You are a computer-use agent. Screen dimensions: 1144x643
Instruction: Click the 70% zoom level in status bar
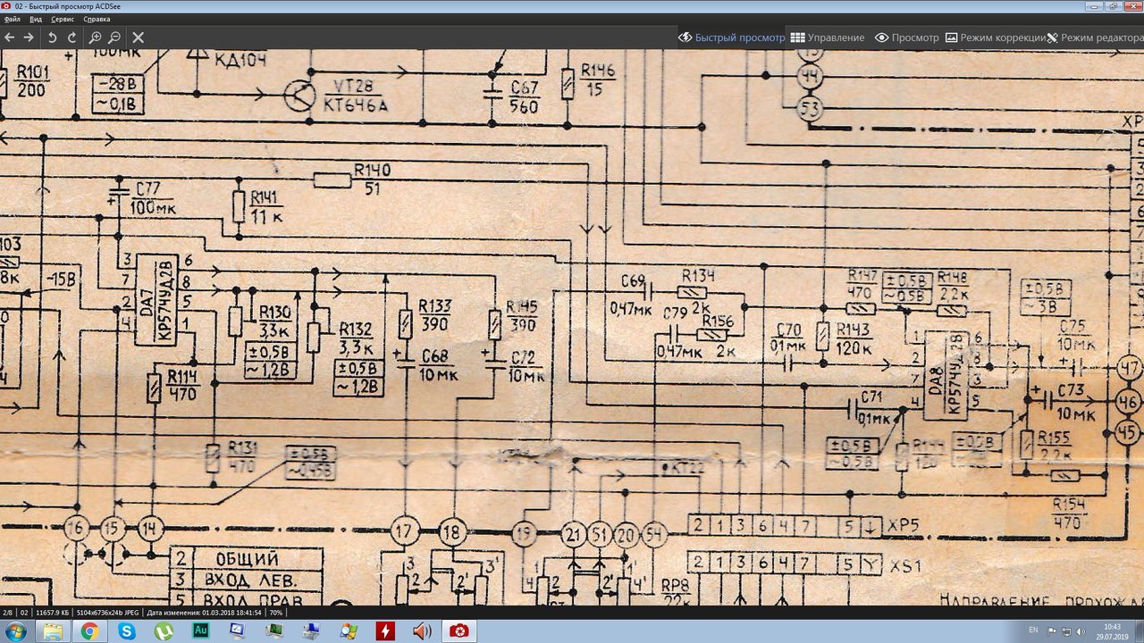tap(276, 613)
